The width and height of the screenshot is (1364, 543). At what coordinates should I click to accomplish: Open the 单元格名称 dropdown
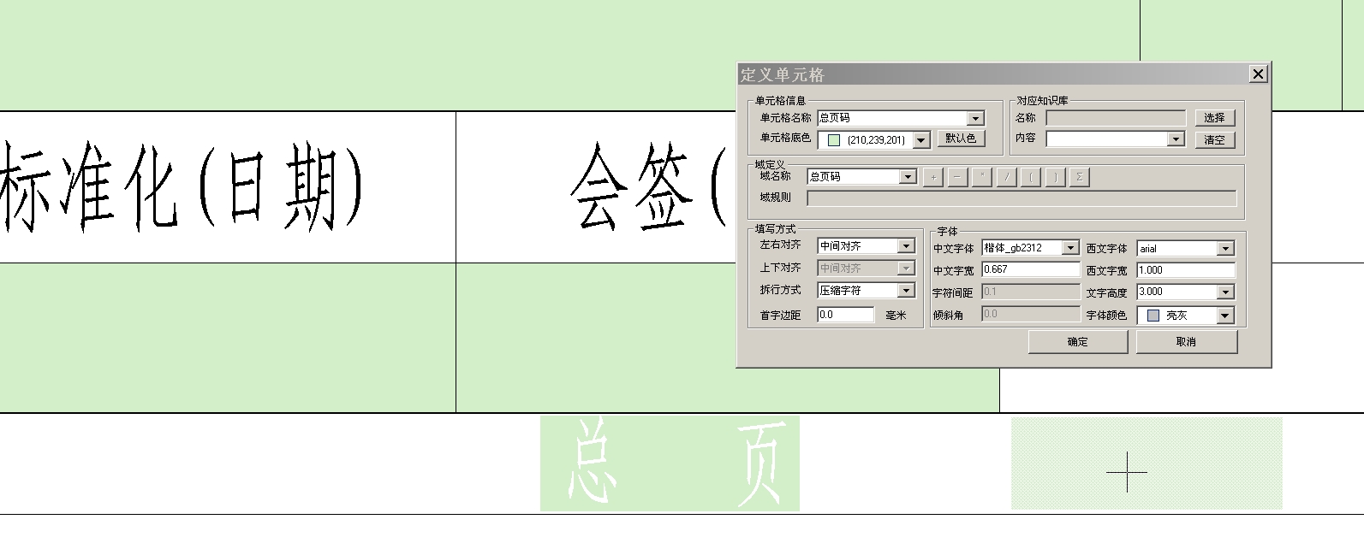975,119
